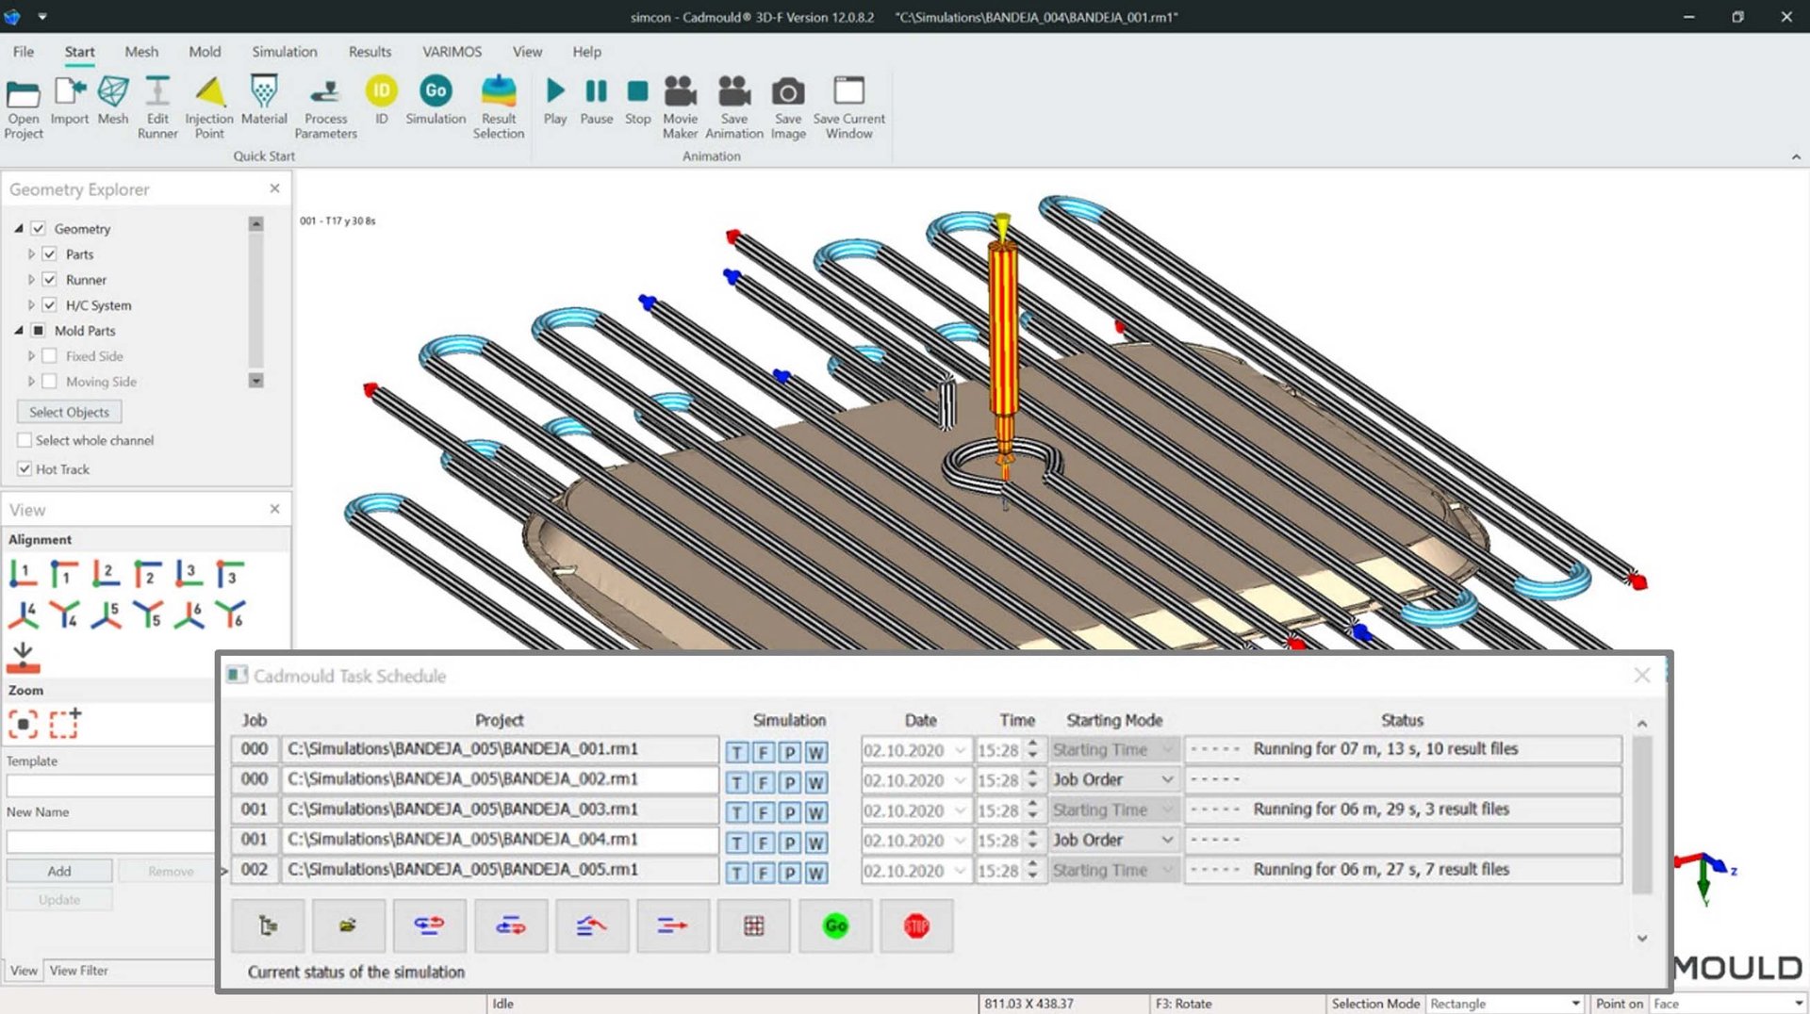Click the zoom fit icon
This screenshot has height=1014, width=1810.
(x=23, y=724)
